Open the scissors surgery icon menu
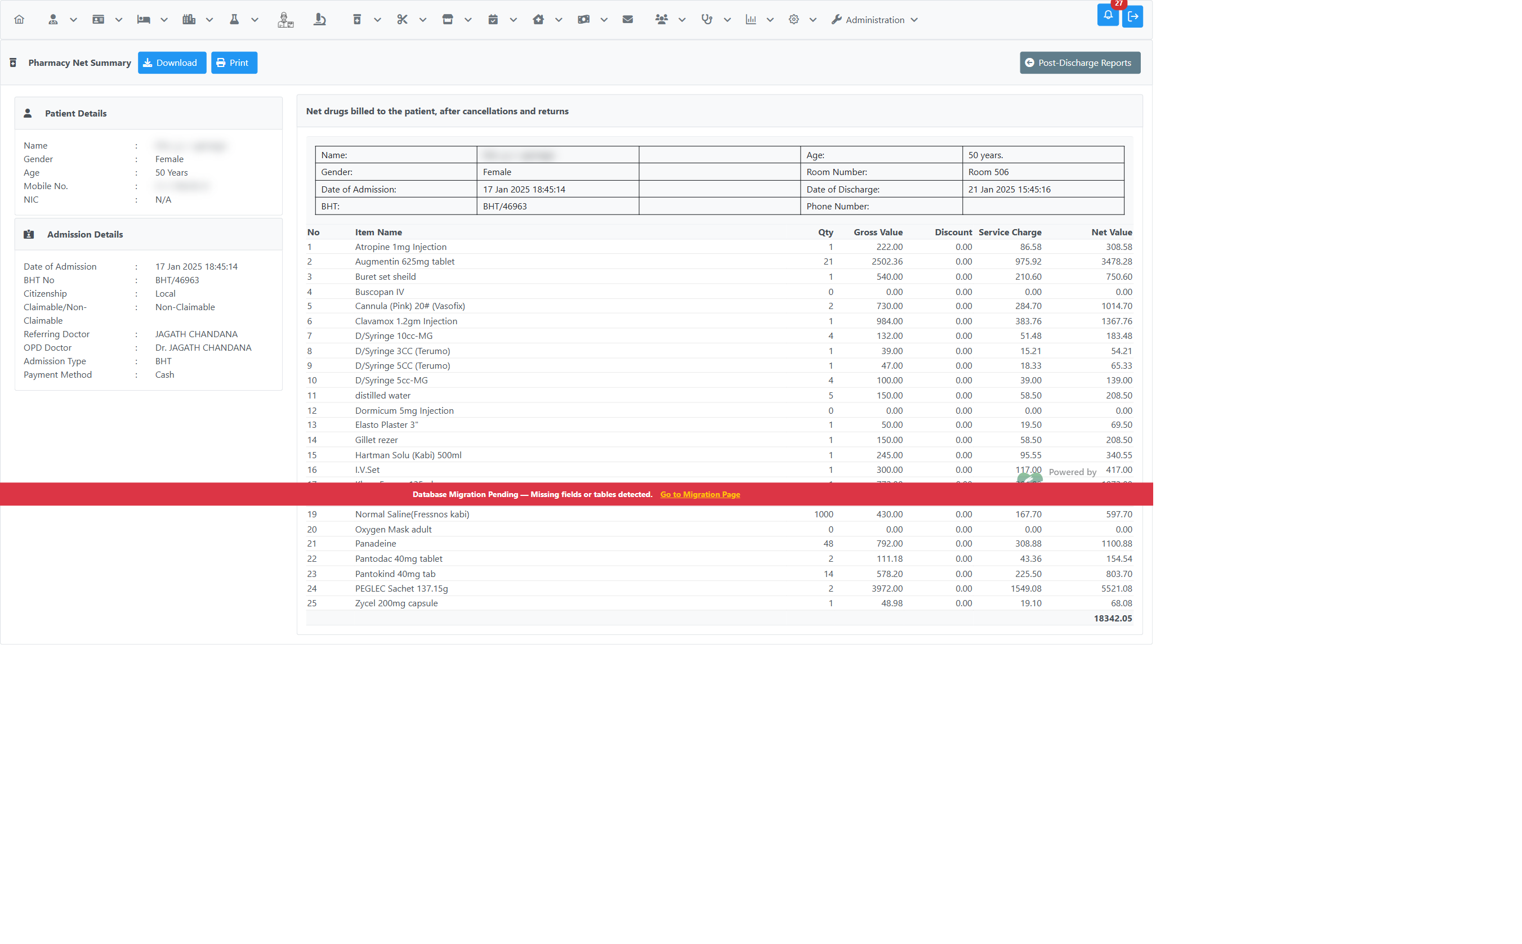This screenshot has height=944, width=1522. (x=402, y=19)
